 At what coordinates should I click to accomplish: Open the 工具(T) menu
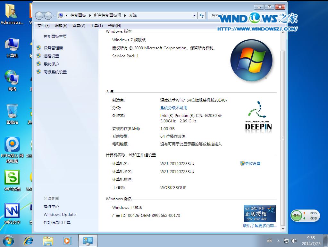pyautogui.click(x=96, y=25)
